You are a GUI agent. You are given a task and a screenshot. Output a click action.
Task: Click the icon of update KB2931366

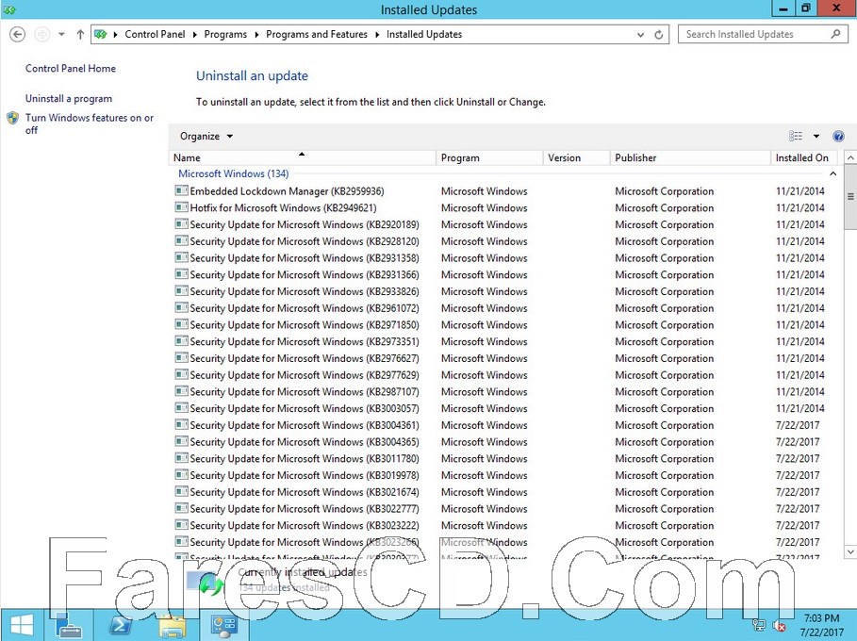181,274
